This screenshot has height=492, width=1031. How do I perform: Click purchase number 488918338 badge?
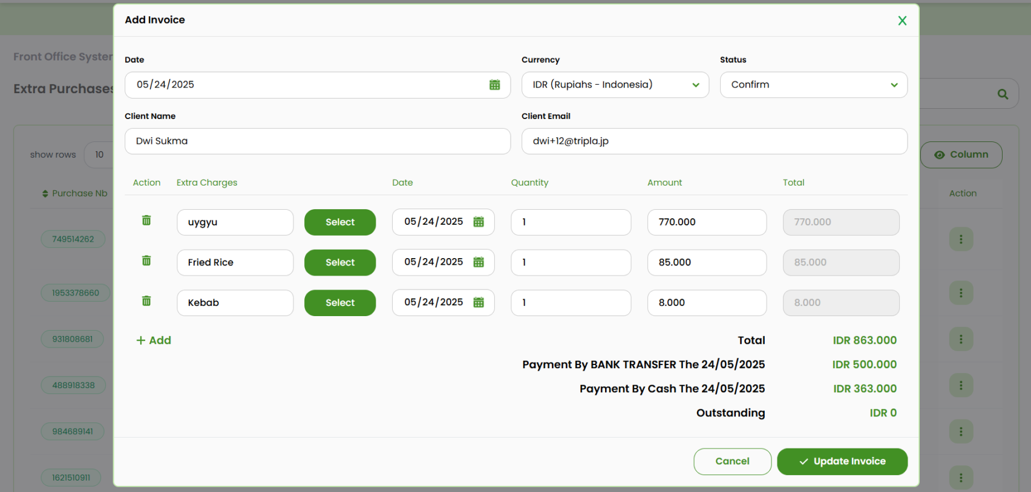[x=73, y=385]
